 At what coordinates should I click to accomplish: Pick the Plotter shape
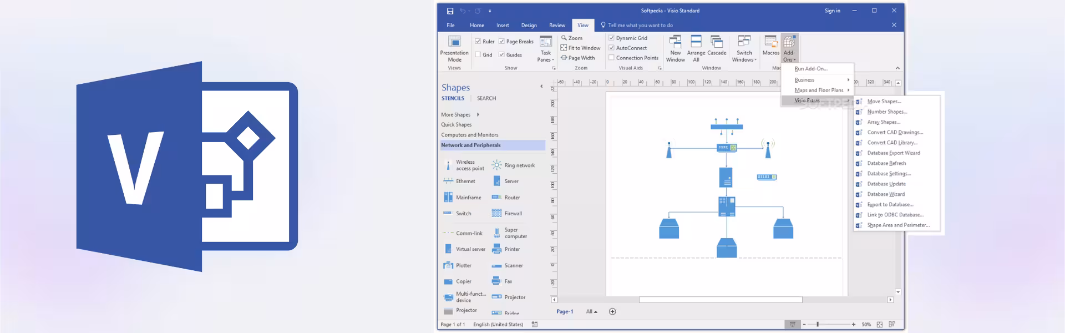coord(458,265)
